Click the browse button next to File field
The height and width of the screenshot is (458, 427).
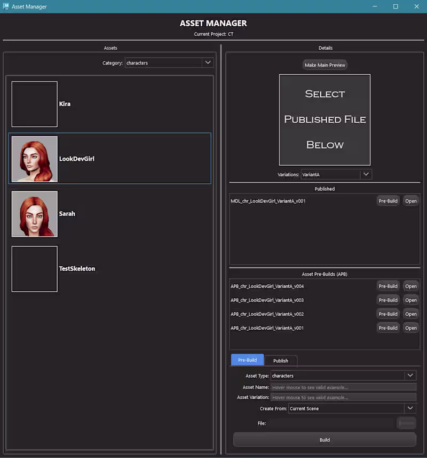[406, 423]
